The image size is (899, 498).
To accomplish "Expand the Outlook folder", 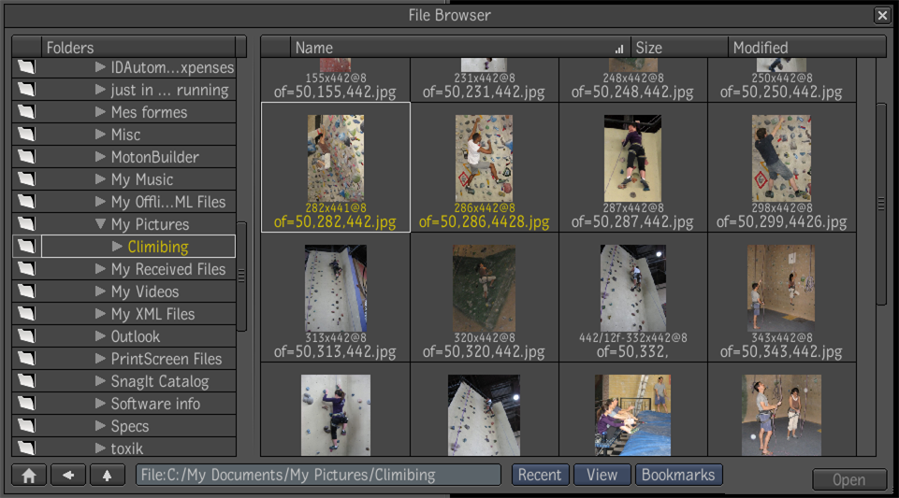I will (x=100, y=336).
